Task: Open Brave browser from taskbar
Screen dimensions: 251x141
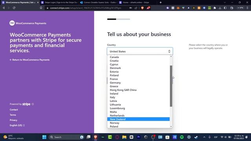Action: (x=96, y=137)
